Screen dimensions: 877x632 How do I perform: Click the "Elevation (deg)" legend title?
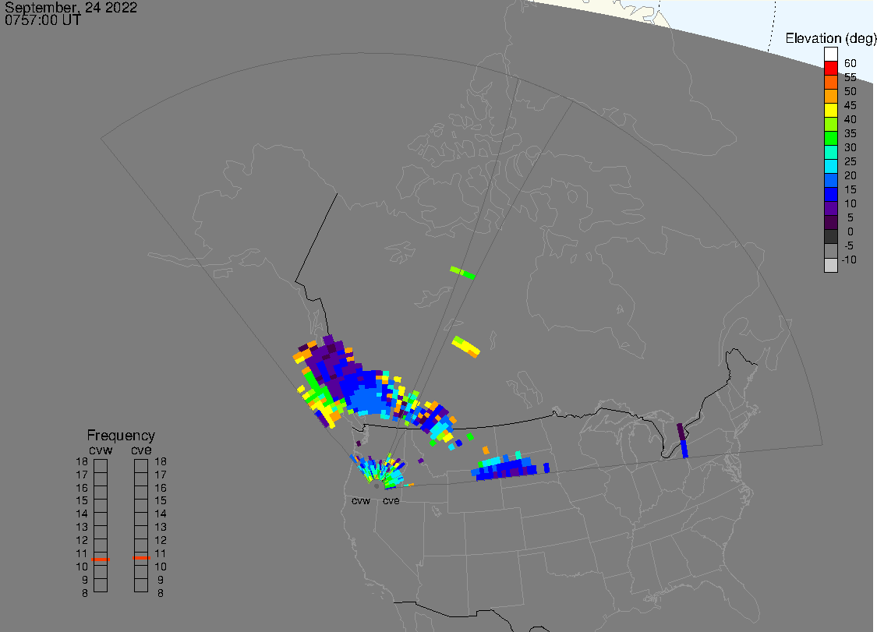click(x=830, y=38)
